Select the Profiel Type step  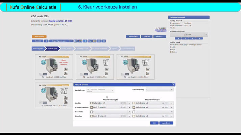coord(52,49)
